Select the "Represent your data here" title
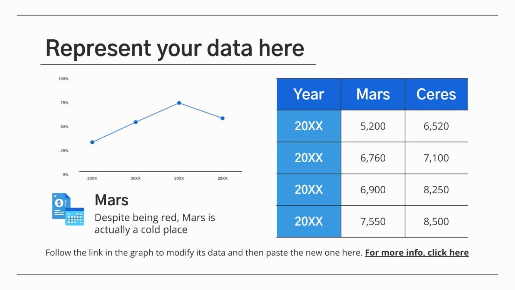This screenshot has width=515, height=290. pyautogui.click(x=175, y=49)
